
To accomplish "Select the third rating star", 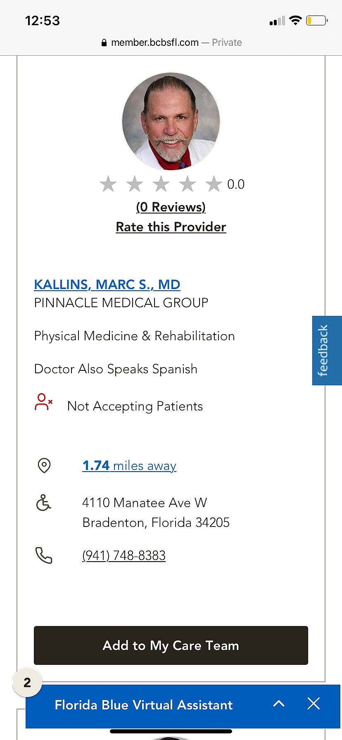I will point(161,184).
